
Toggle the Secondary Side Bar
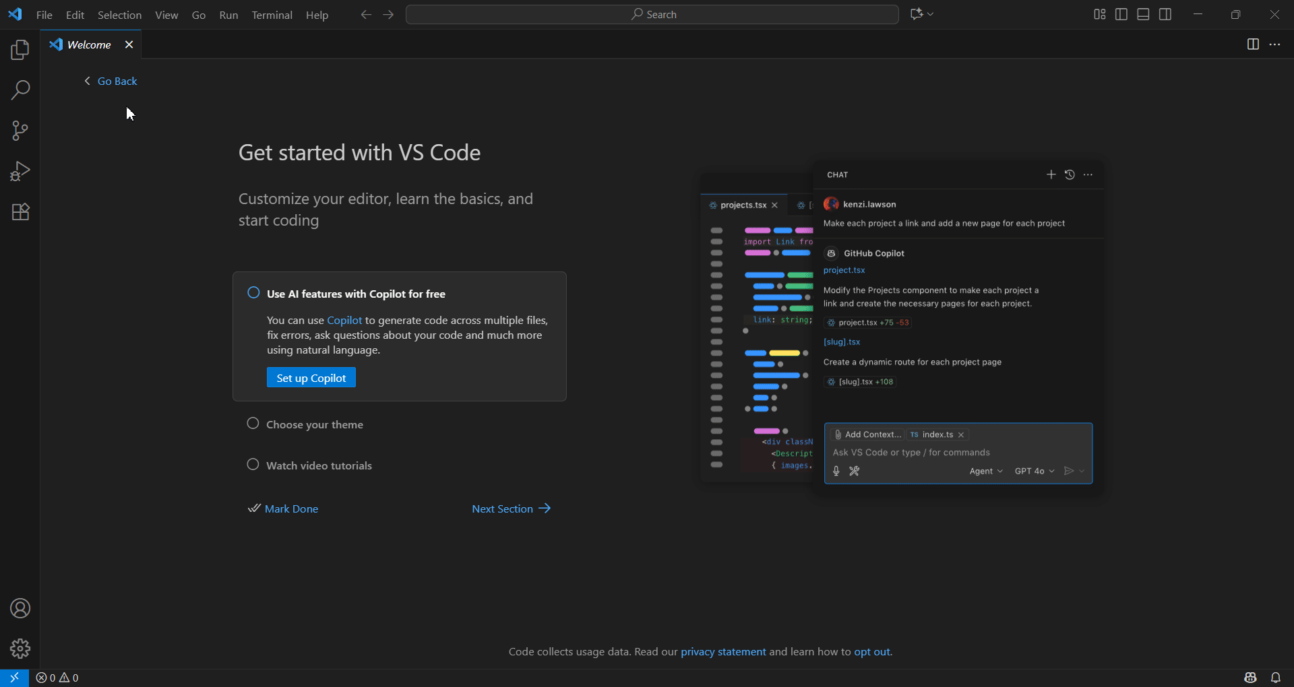(1165, 14)
